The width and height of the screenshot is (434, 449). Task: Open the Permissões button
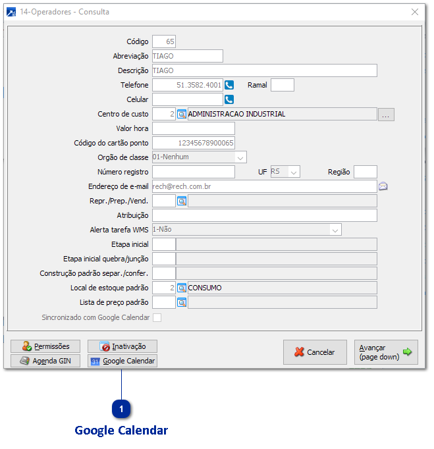[x=45, y=346]
